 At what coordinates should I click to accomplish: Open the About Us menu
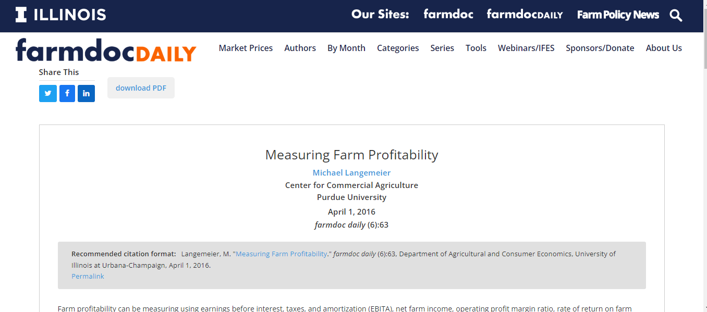click(x=664, y=48)
